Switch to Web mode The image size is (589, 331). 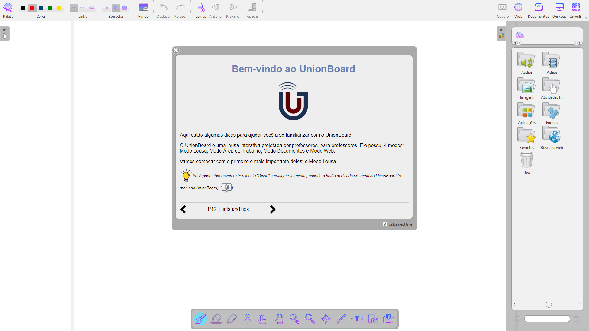coord(518,10)
